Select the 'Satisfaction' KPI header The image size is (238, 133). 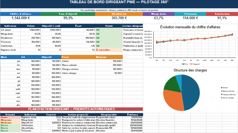pyautogui.click(x=222, y=14)
